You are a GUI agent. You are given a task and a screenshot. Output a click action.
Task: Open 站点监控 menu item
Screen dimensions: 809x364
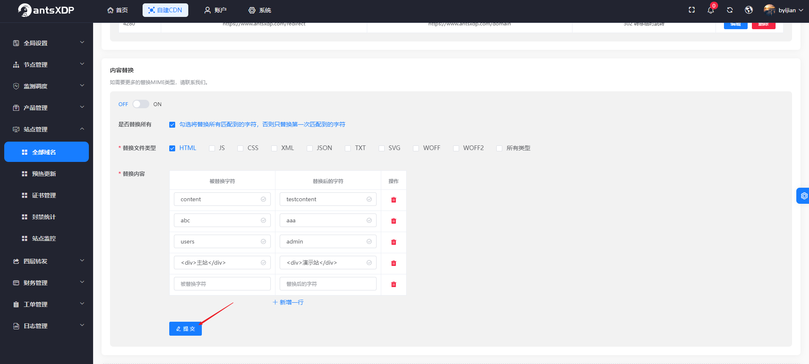(x=47, y=238)
